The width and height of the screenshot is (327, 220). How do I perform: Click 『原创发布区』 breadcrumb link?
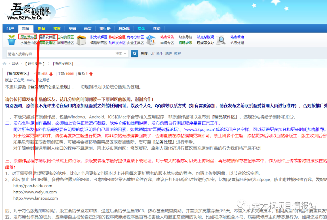63,64
